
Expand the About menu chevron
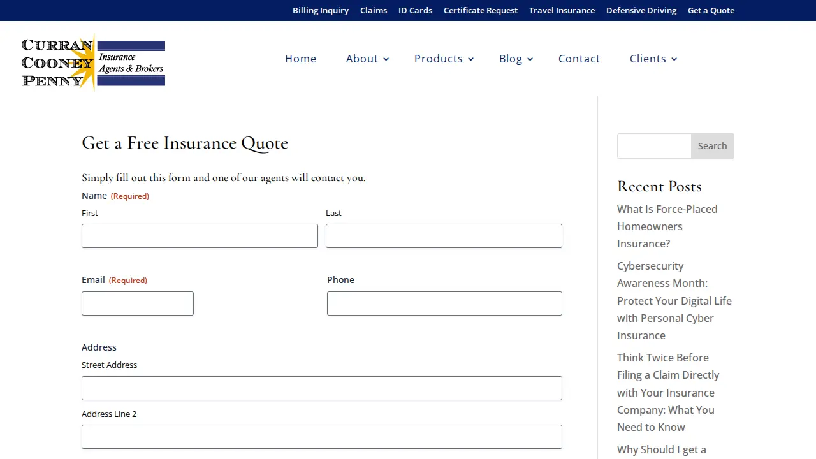[386, 59]
